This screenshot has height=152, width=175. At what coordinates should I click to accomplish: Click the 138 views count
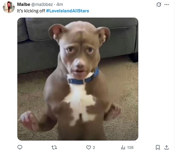coord(130,148)
